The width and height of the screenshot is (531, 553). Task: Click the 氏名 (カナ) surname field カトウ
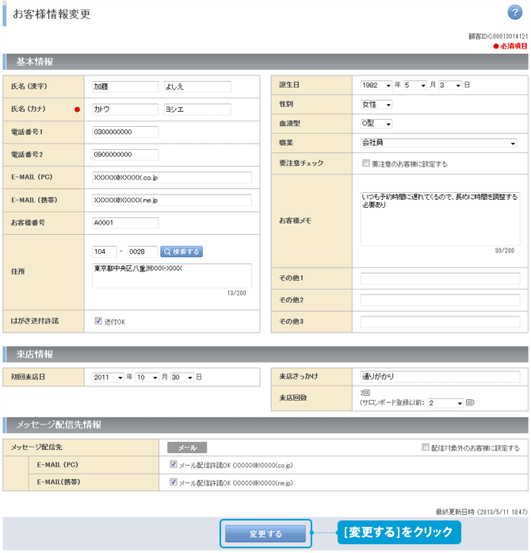(x=125, y=109)
